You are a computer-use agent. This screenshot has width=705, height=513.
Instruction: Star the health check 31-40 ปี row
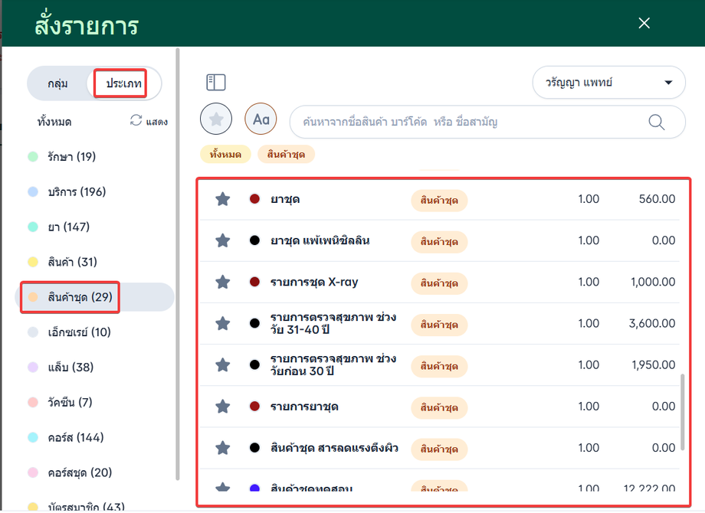click(222, 323)
